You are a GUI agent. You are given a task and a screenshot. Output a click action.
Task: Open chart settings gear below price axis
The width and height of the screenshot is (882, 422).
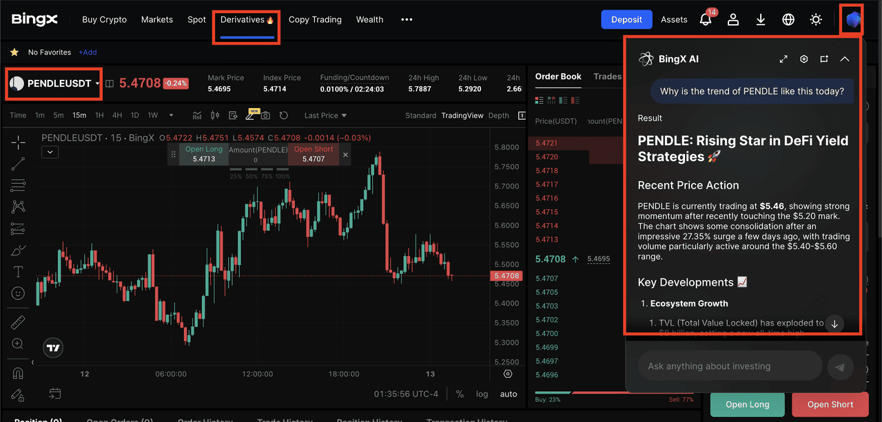pyautogui.click(x=508, y=374)
